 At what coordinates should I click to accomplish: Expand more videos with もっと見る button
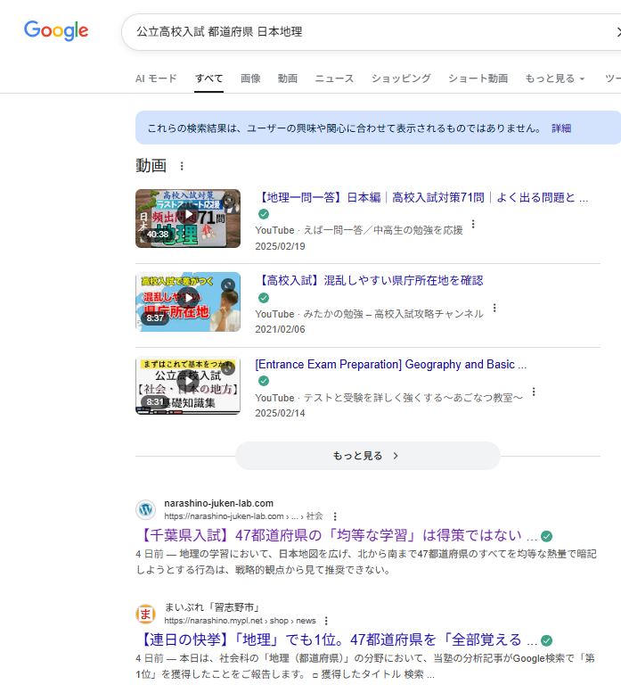pos(367,456)
